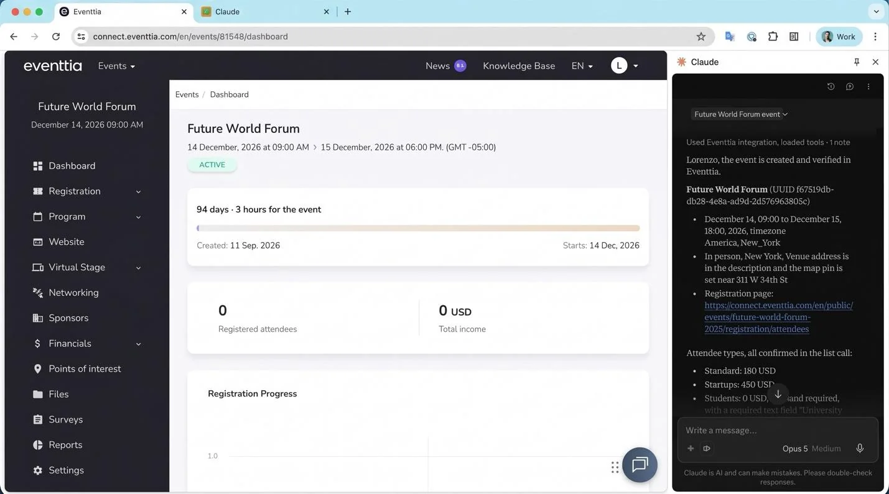Click the ACTIVE status badge
This screenshot has width=889, height=494.
tap(212, 165)
